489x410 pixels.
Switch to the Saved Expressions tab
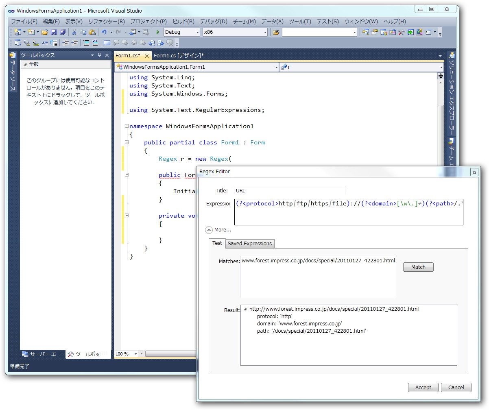pos(249,243)
